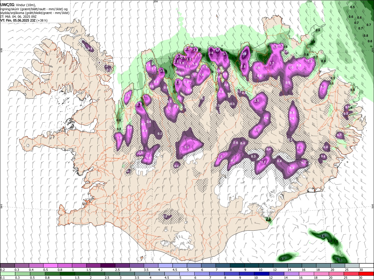Click the 0.1 label under the rain scale
374x280 pixels.
(3, 278)
